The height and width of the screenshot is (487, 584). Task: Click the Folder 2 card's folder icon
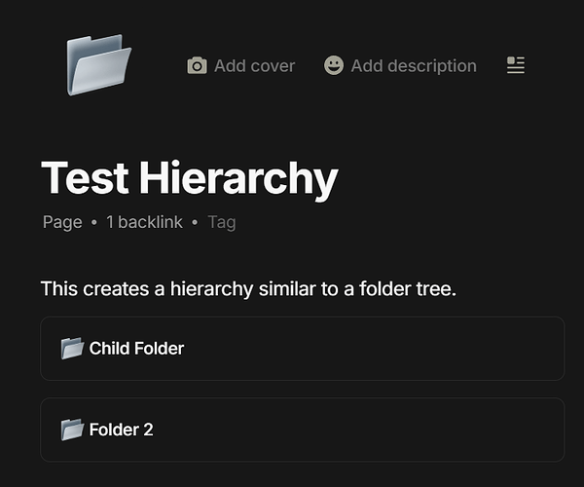click(72, 430)
